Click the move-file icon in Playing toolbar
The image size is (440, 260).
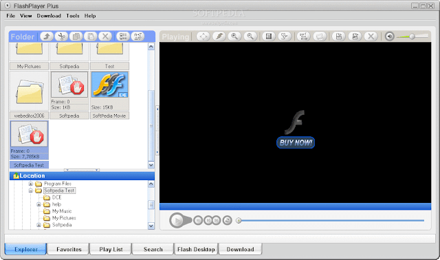coord(355,36)
